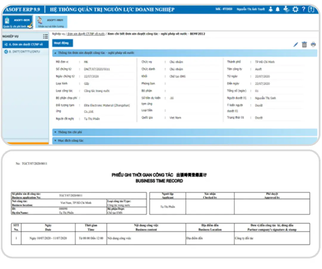Click the pencil edit icon
This screenshot has height=269, width=322.
295,45
